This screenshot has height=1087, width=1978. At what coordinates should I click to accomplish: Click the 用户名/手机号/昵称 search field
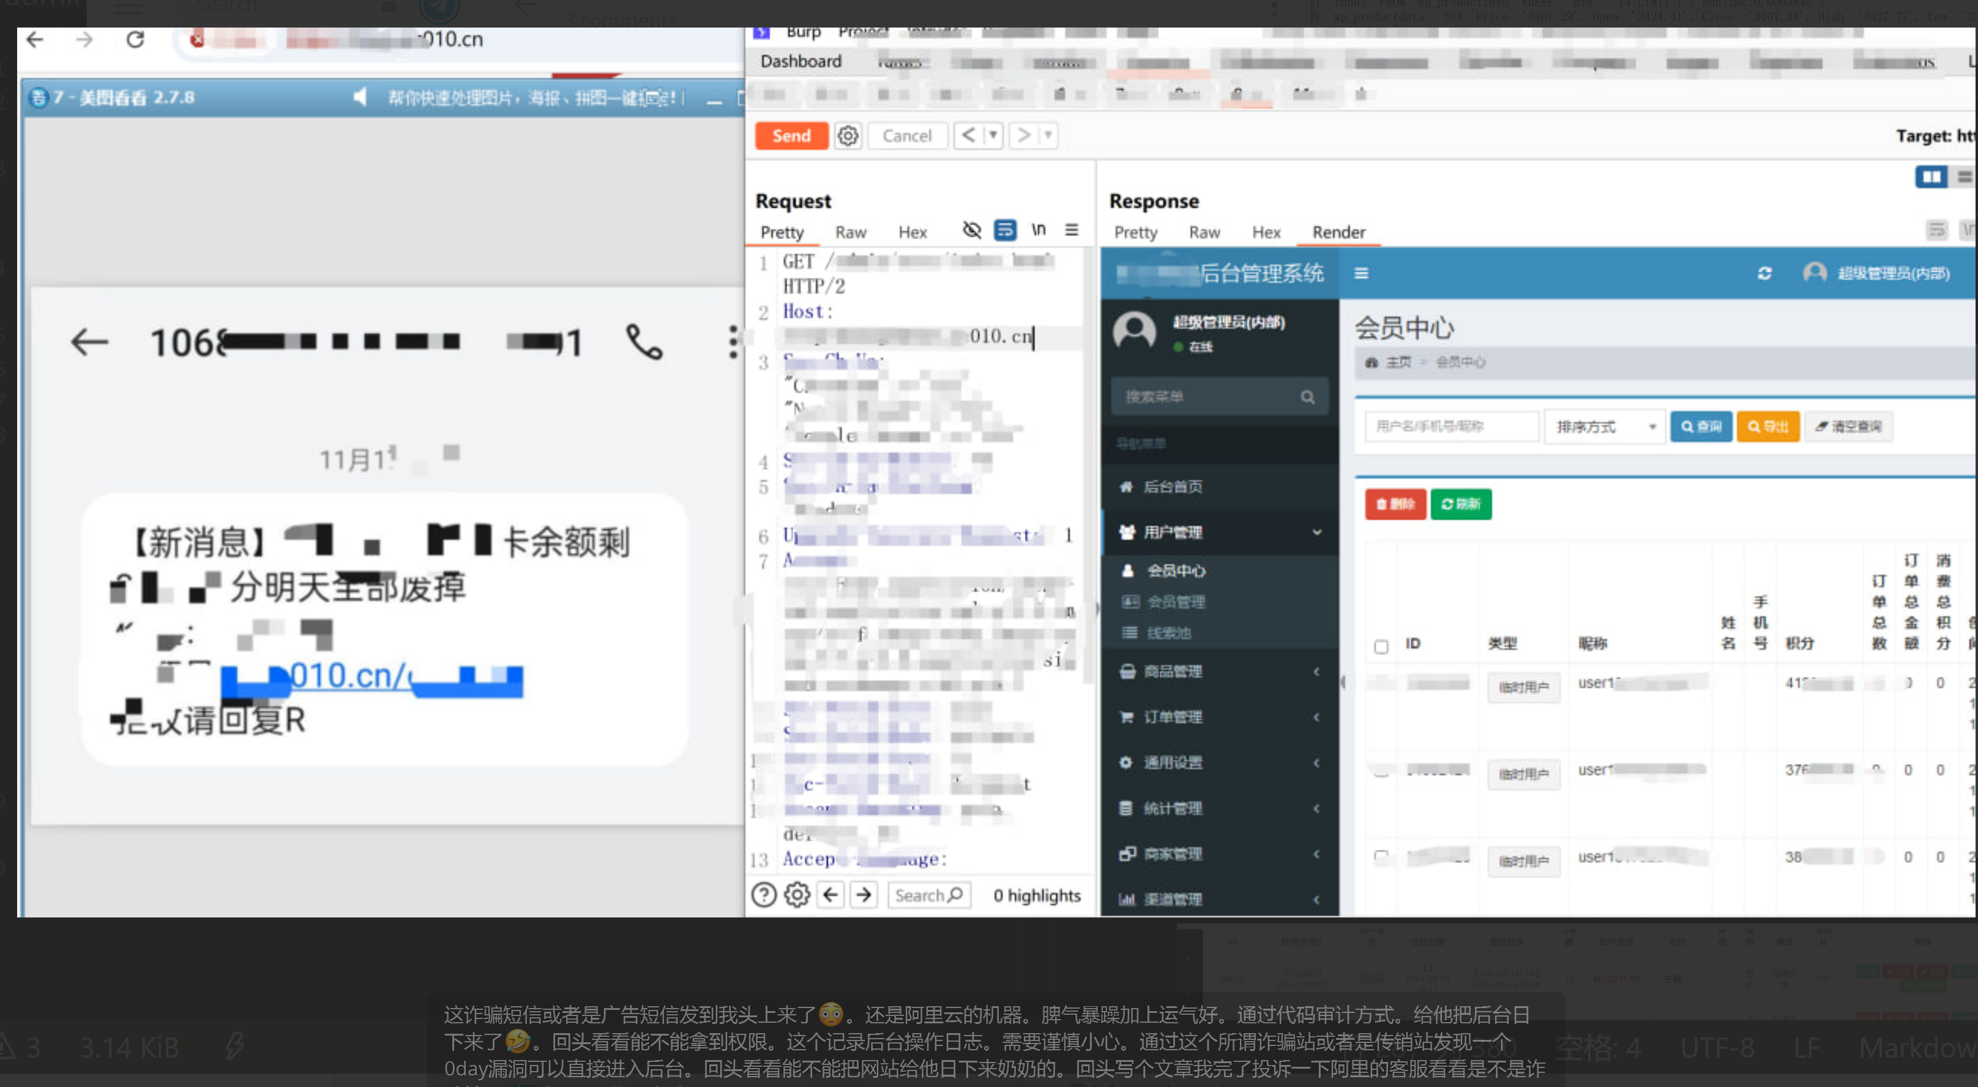[1452, 426]
